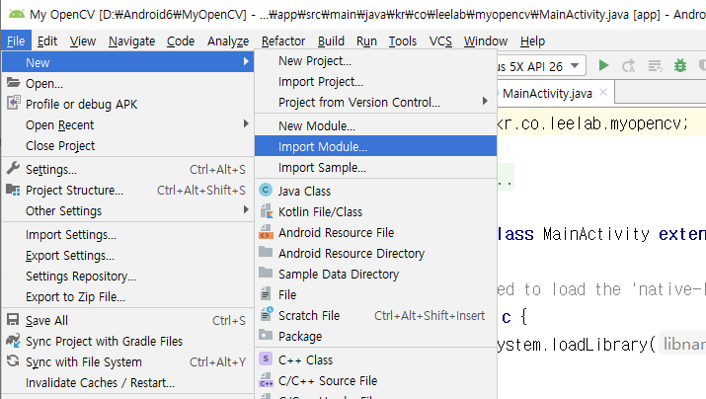The image size is (706, 399).
Task: Run the app with green play button
Action: 603,65
